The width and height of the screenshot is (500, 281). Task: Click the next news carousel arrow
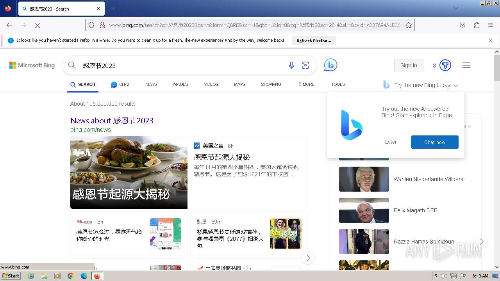308,258
